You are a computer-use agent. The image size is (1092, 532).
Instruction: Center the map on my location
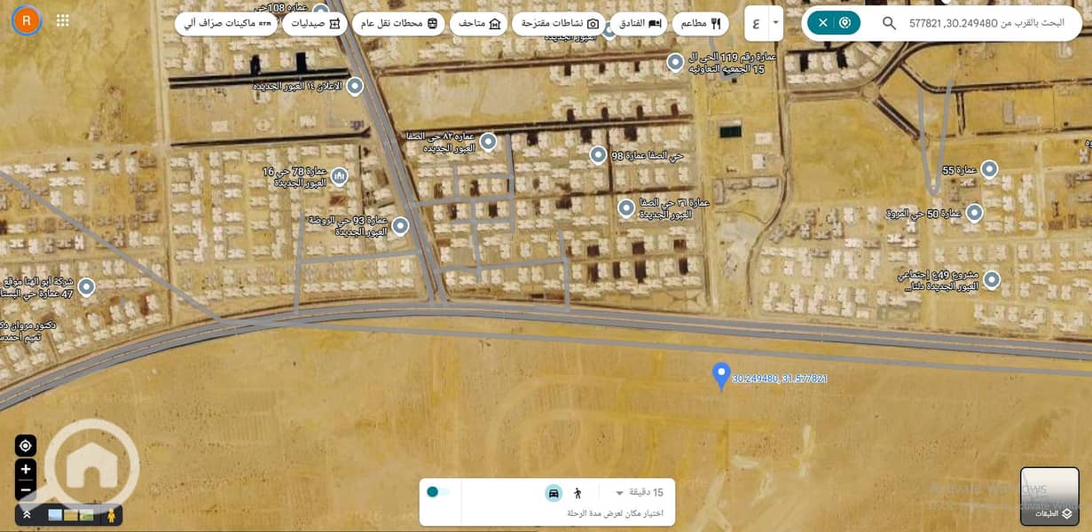(x=26, y=445)
